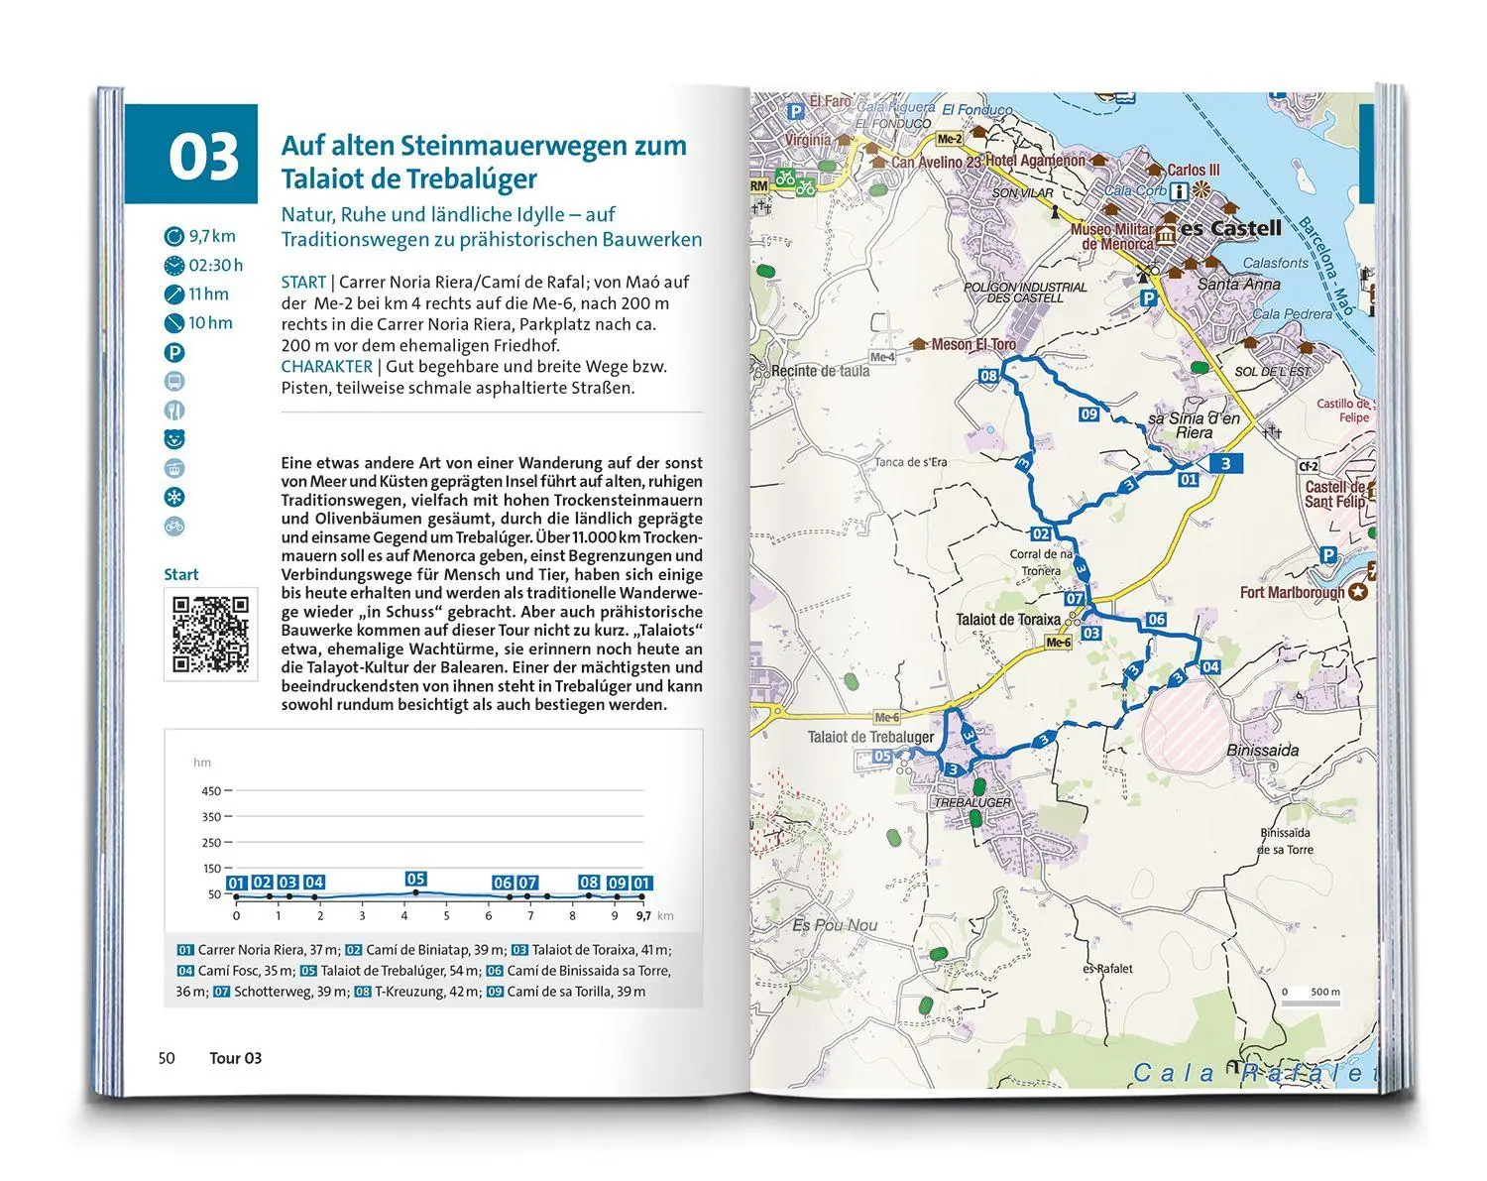The image size is (1487, 1181).
Task: Click the distance icon beside 9,7 km
Action: [x=174, y=236]
